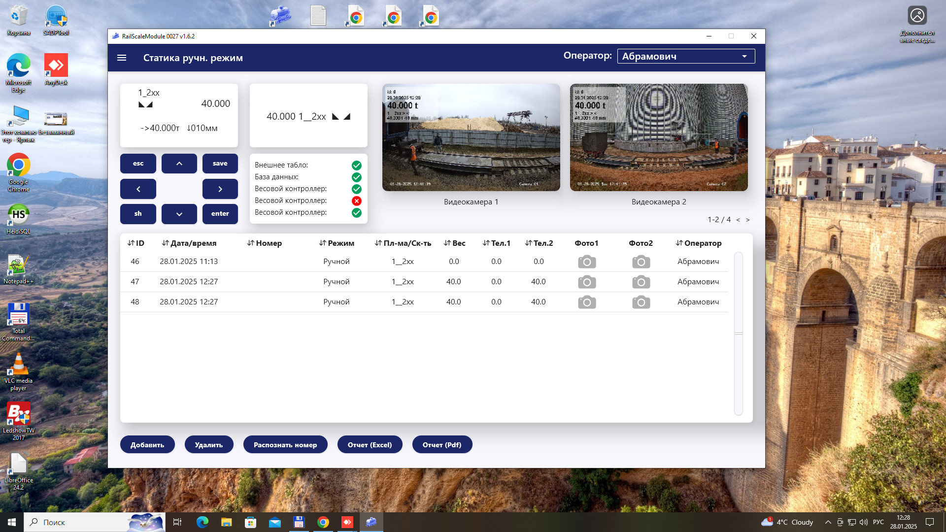Click green status icon for База данных

click(356, 177)
